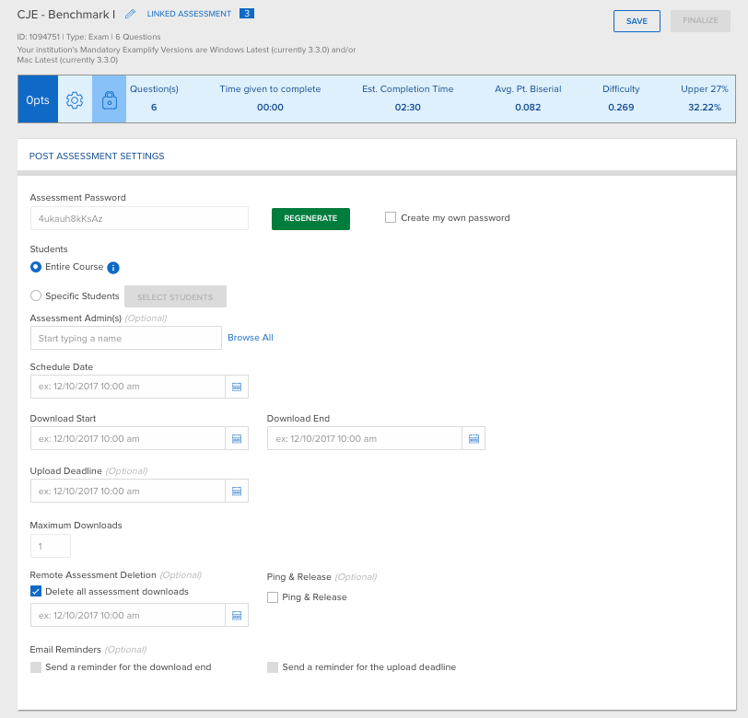The height and width of the screenshot is (718, 748).
Task: Click the CJE - Benchmark I title
Action: click(66, 15)
